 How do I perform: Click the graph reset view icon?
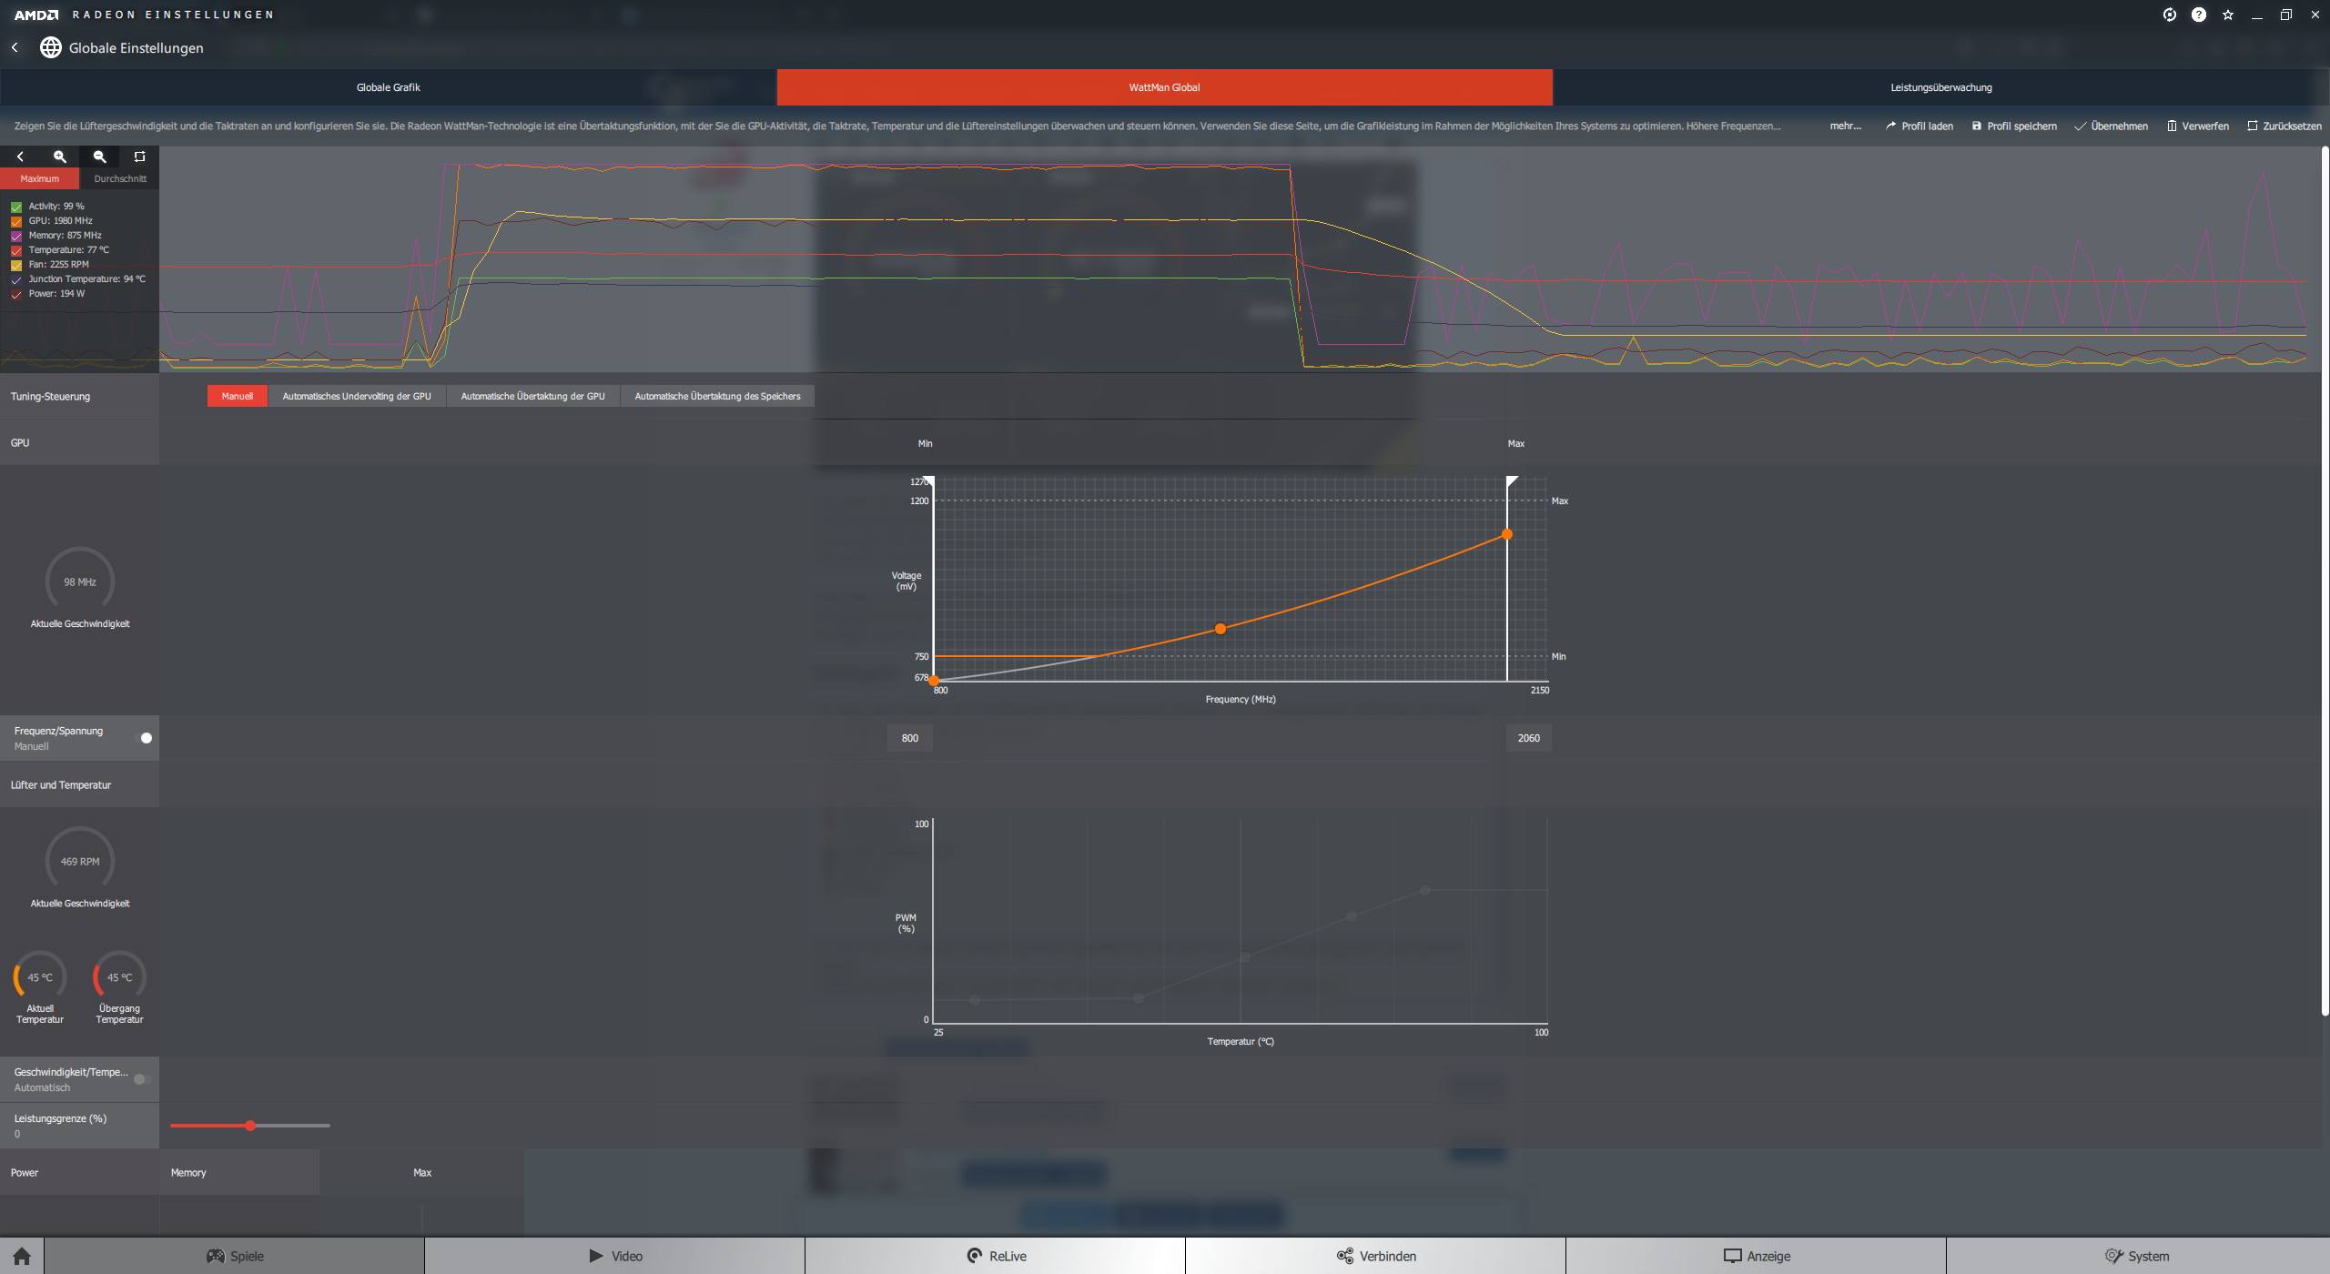point(139,157)
